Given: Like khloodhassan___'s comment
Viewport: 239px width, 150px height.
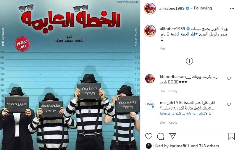Looking at the screenshot, I should [x=229, y=78].
